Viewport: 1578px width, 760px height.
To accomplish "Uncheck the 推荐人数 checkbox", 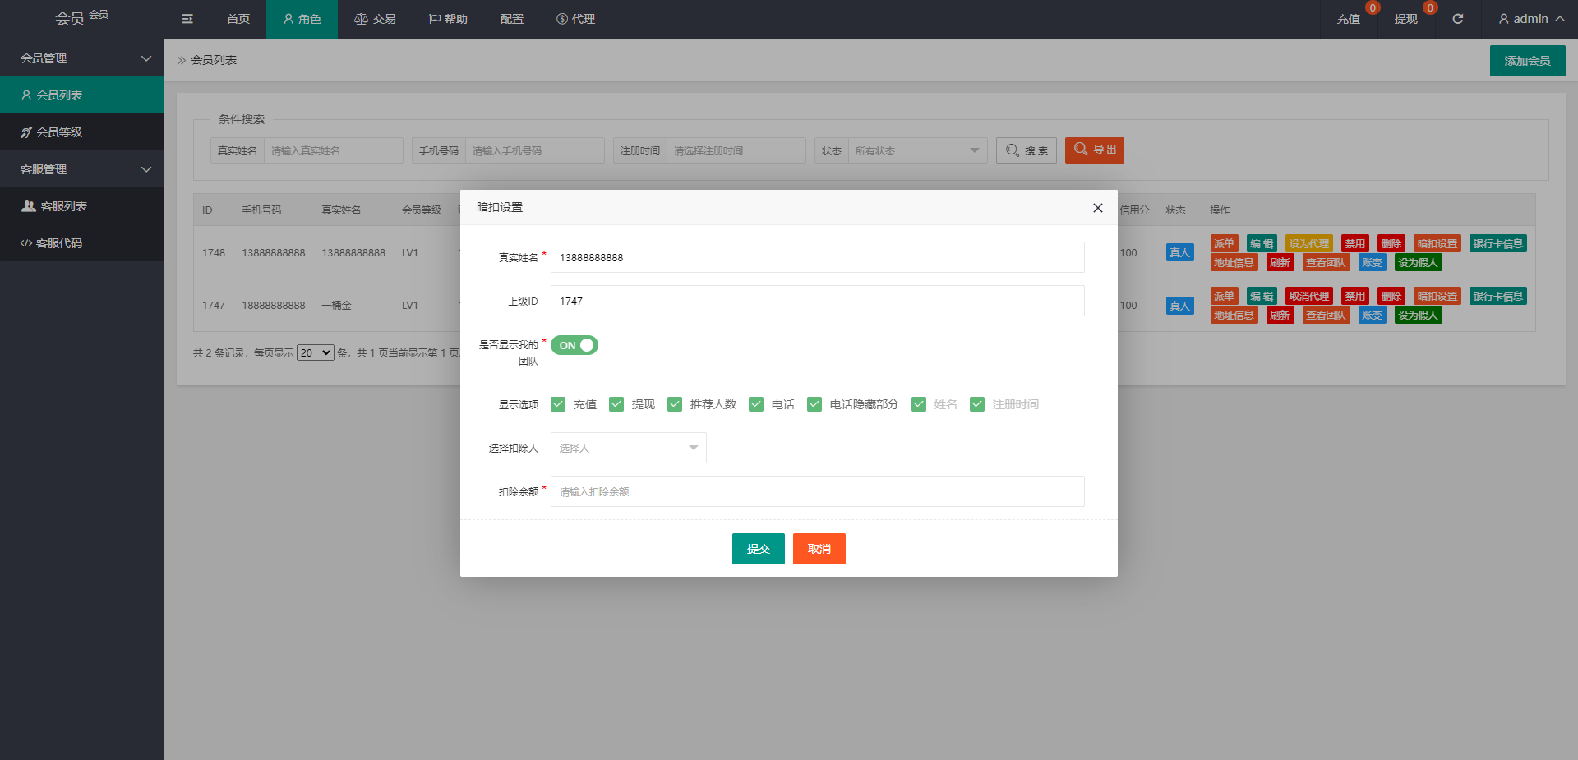I will click(675, 404).
